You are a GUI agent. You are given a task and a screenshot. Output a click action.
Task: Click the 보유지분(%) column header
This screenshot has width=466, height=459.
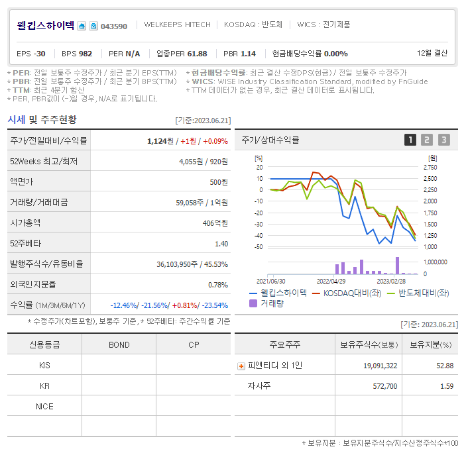(430, 344)
